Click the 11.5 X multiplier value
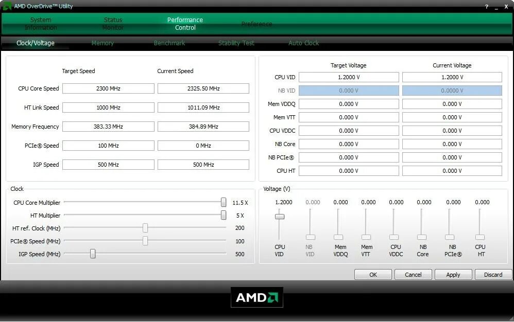Image resolution: width=514 pixels, height=322 pixels. (241, 203)
